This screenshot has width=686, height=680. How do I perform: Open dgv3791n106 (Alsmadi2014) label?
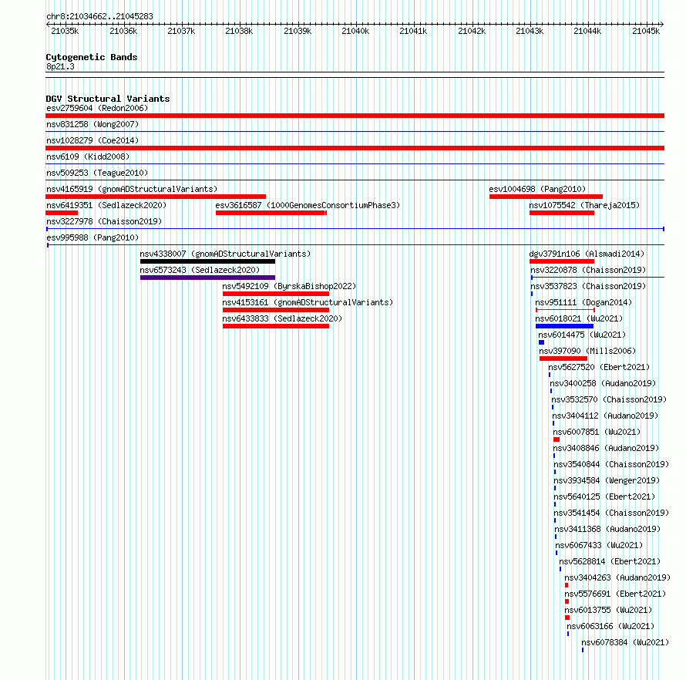[587, 254]
